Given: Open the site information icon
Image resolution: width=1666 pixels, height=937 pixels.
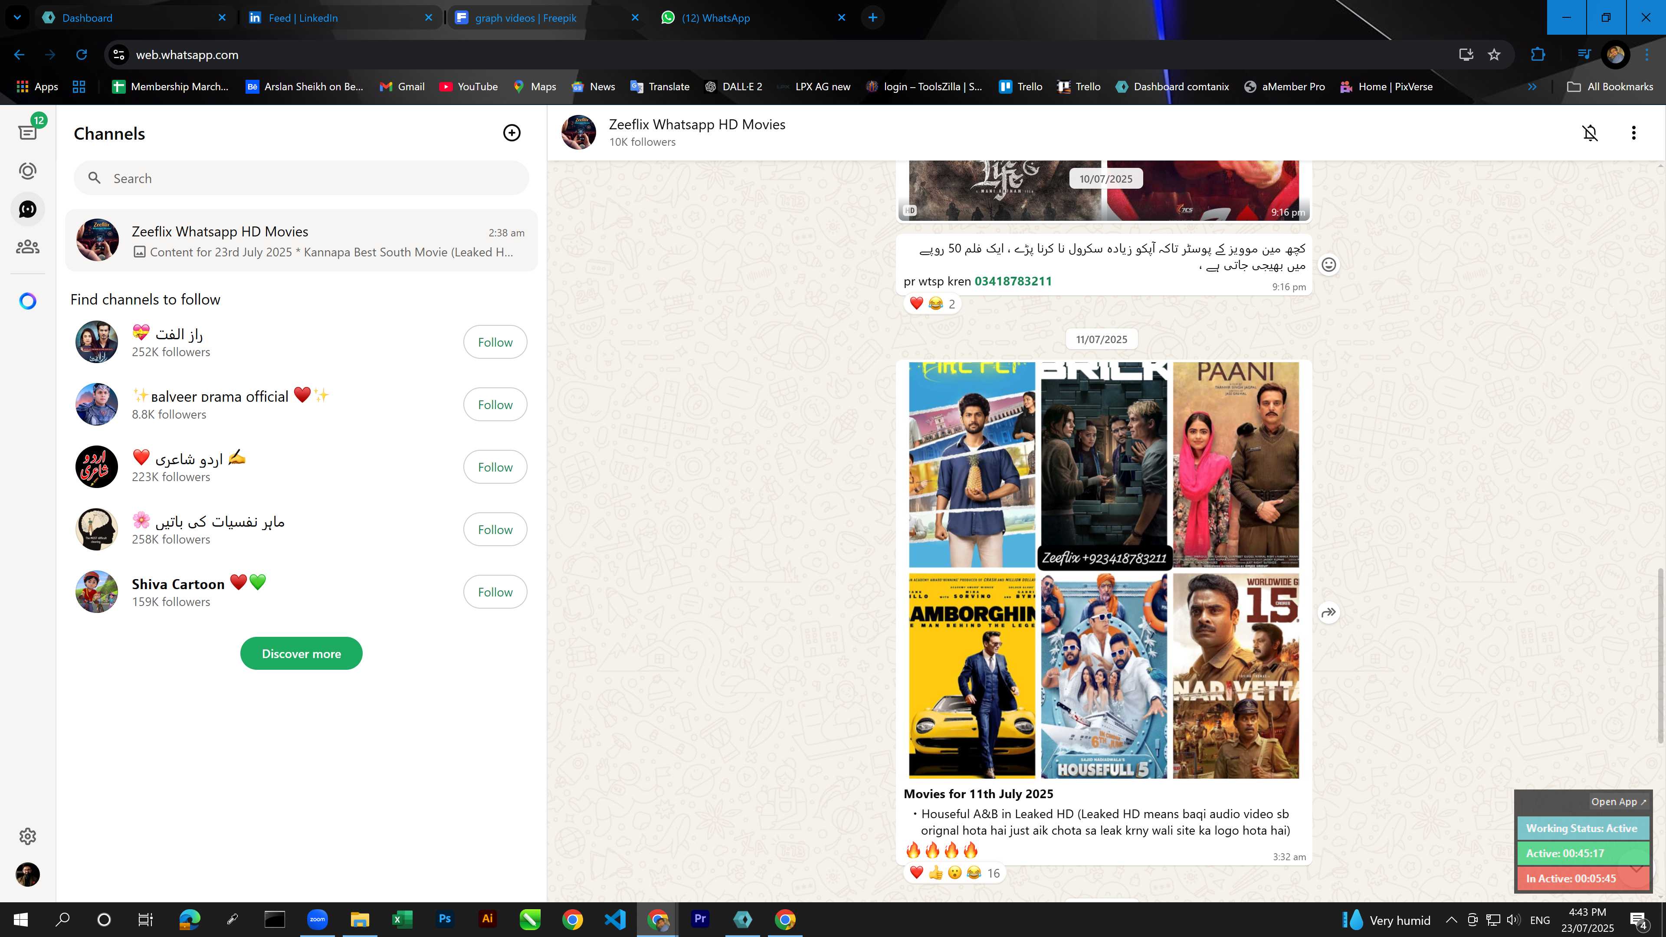Looking at the screenshot, I should pos(119,55).
